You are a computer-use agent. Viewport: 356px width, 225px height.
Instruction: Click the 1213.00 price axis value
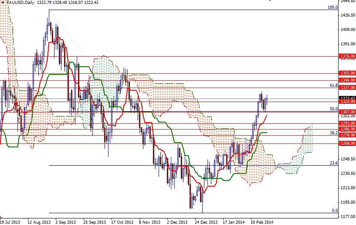click(x=348, y=187)
